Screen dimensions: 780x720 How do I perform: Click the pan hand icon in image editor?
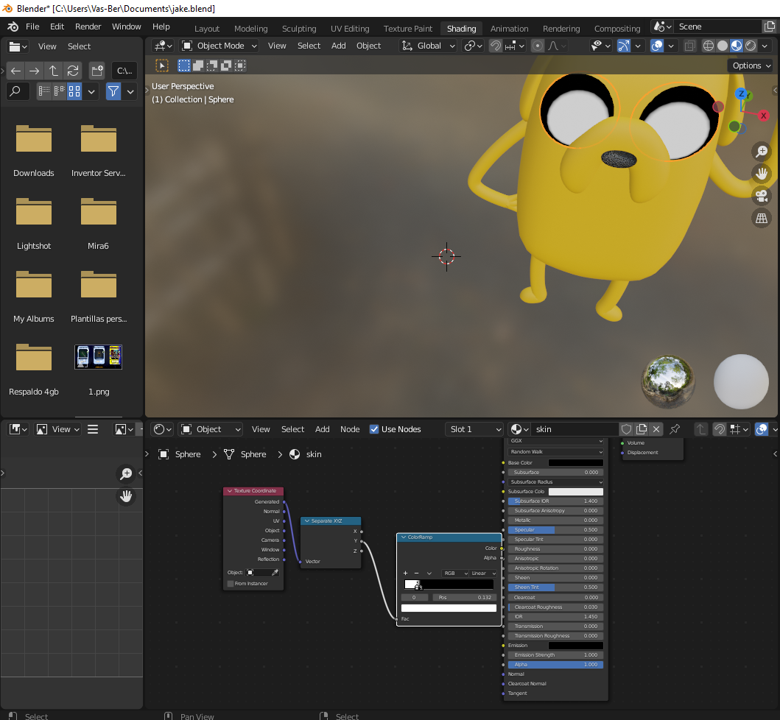(x=127, y=495)
